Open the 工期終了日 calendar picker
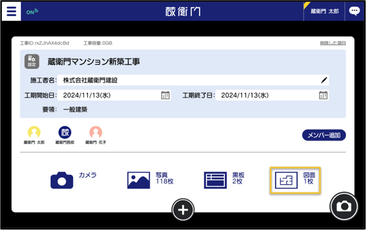 coord(323,95)
